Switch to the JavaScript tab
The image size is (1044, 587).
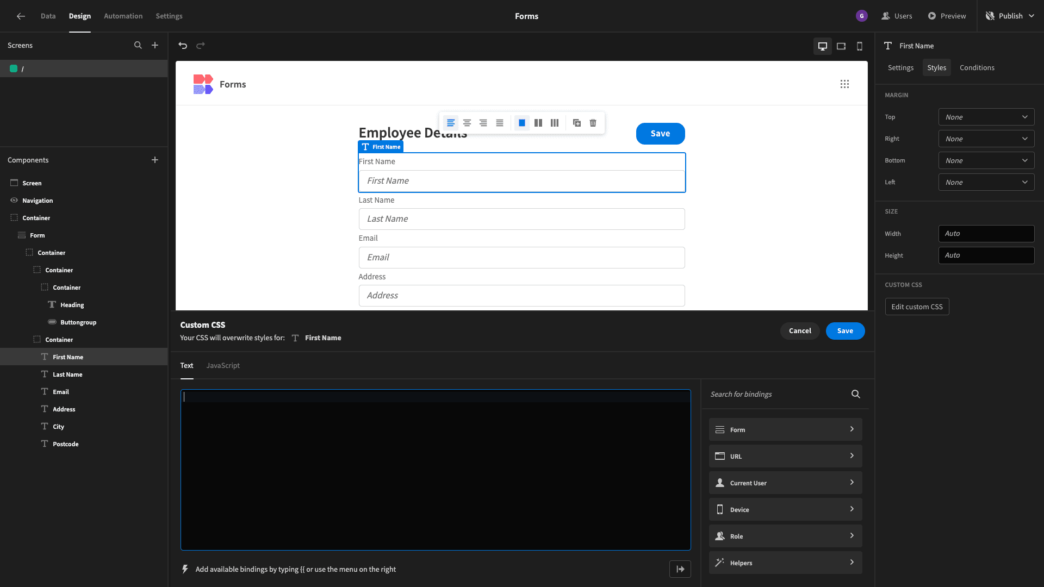point(223,366)
